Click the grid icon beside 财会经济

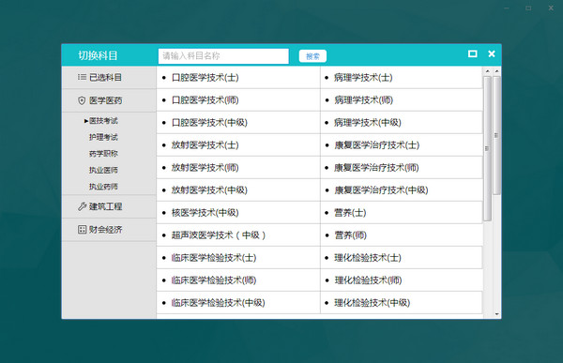pyautogui.click(x=82, y=230)
